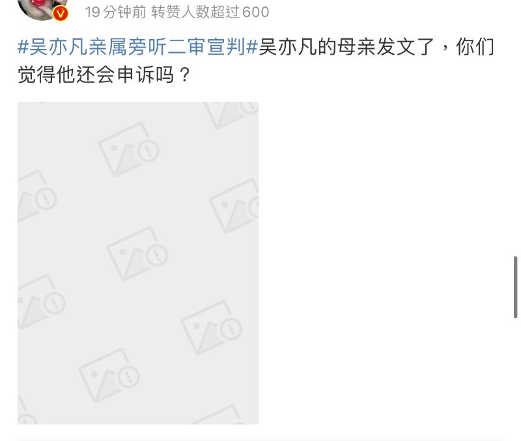Click the orange verified V badge

(60, 14)
